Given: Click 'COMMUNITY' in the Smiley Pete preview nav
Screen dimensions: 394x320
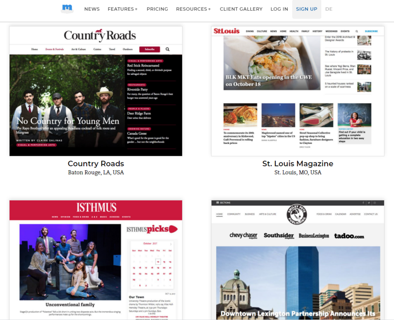Looking at the screenshot, I should (234, 214).
